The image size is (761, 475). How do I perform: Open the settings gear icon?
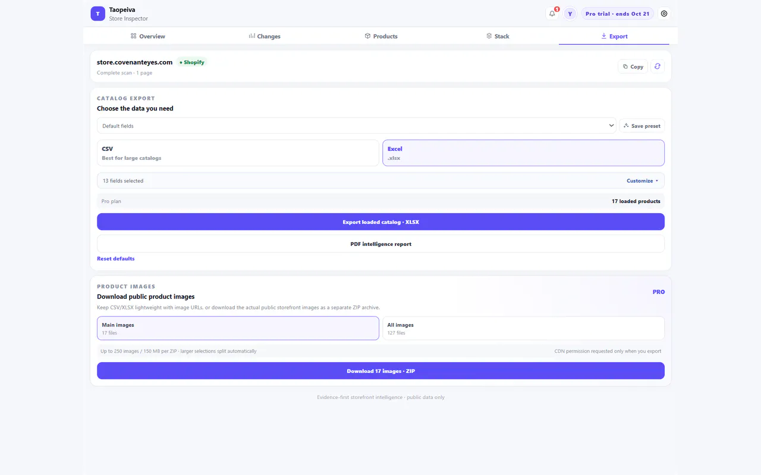coord(664,14)
